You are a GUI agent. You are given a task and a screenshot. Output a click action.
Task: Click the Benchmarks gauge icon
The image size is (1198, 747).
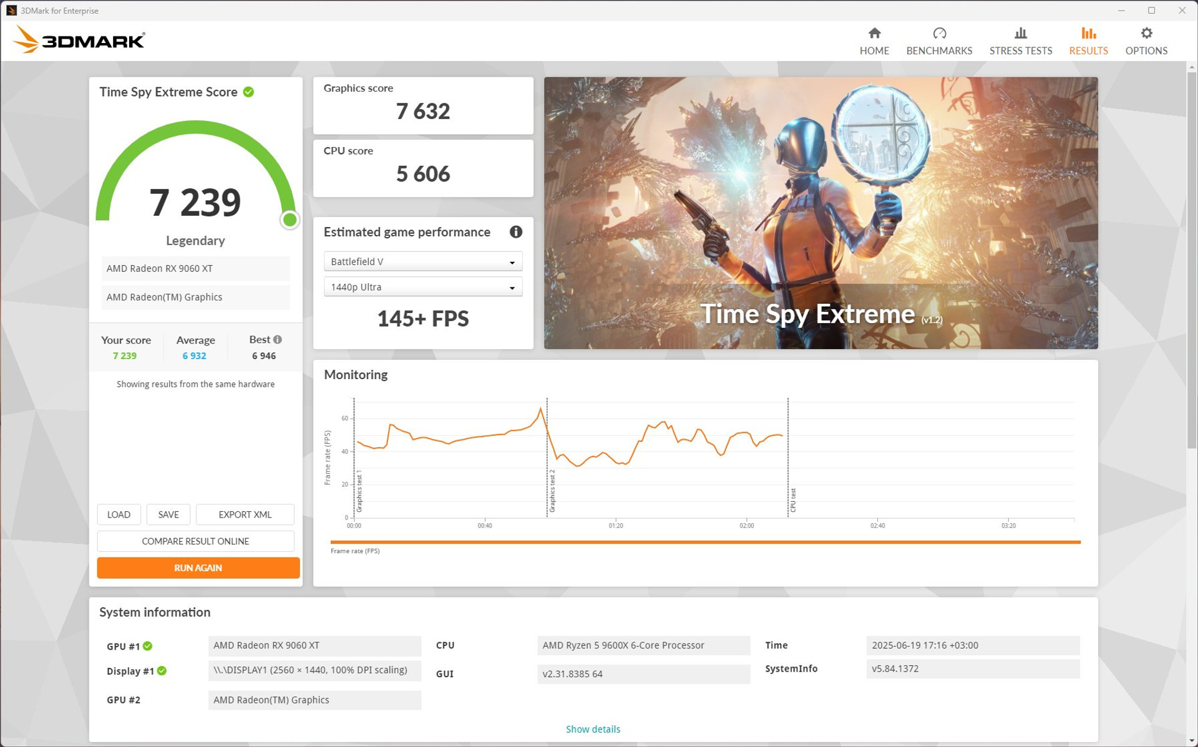point(939,33)
